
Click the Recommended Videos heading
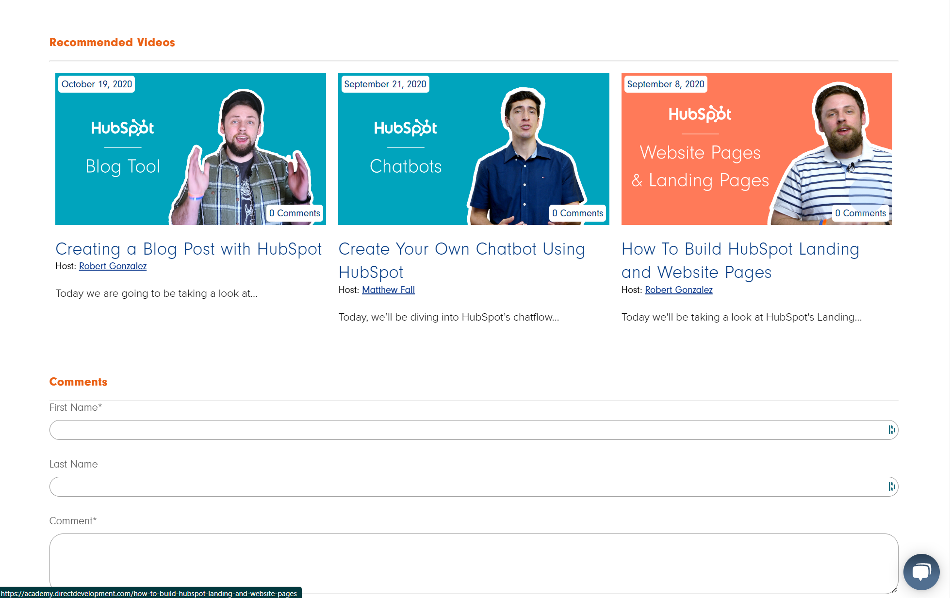tap(112, 42)
